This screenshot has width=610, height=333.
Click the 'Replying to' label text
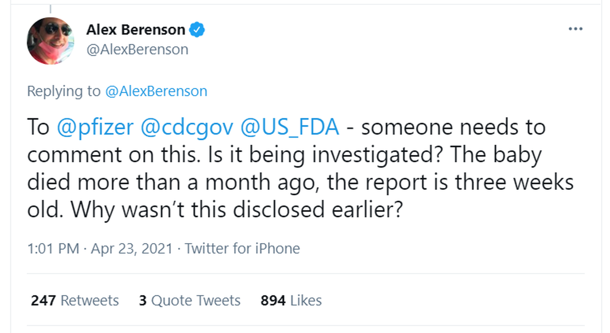(x=64, y=91)
